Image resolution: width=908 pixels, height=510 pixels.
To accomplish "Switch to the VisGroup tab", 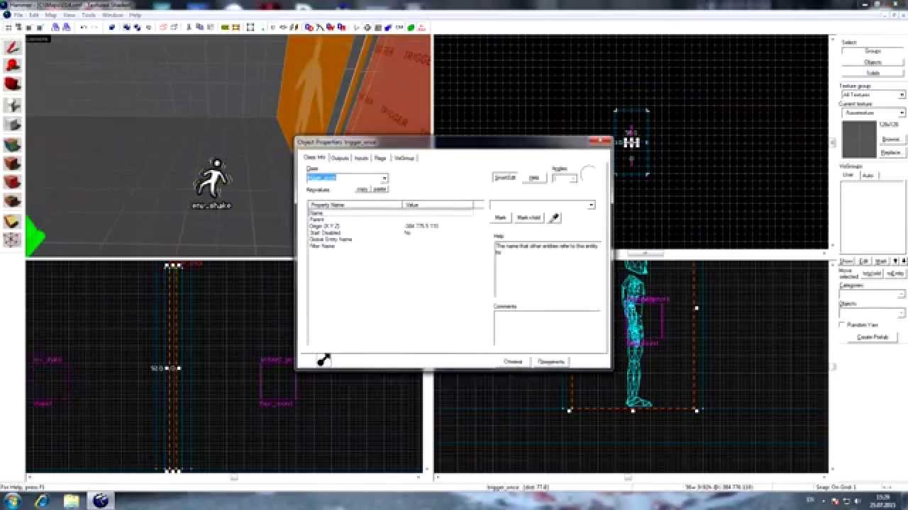I will point(404,158).
